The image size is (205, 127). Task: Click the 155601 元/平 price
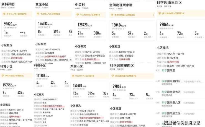click(x=80, y=86)
